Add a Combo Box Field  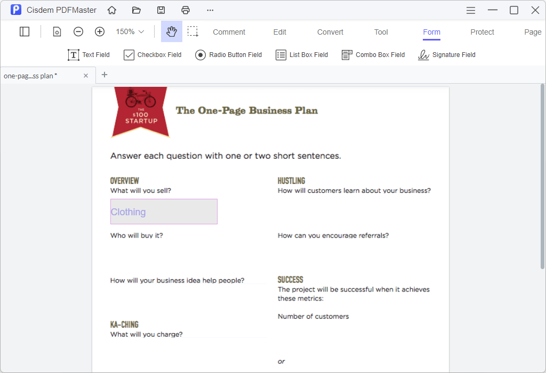tap(373, 55)
